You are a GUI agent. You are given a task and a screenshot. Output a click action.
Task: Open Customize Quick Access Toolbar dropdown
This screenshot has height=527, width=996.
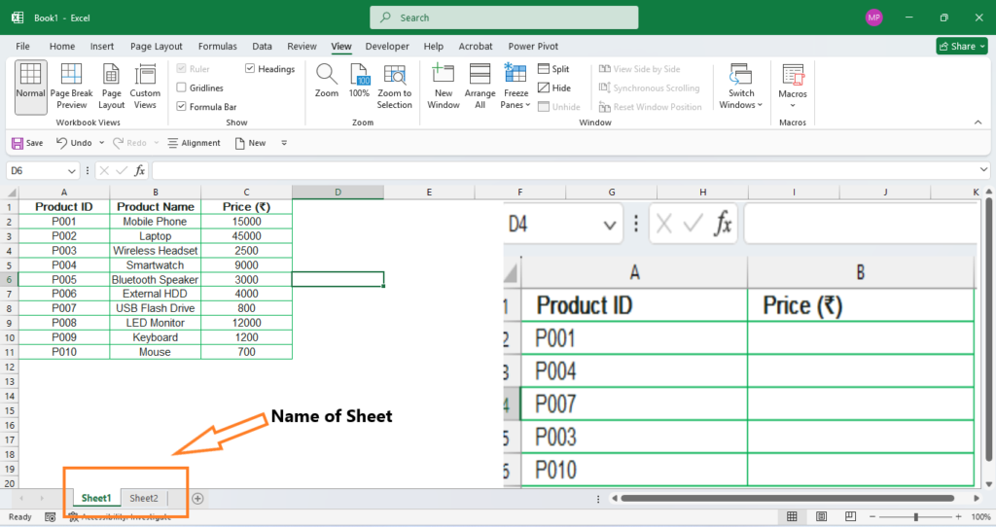click(284, 143)
